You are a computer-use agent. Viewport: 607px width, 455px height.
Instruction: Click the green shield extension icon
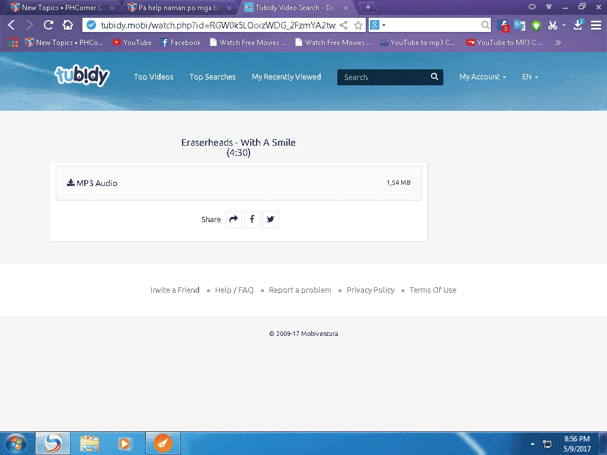coord(536,26)
